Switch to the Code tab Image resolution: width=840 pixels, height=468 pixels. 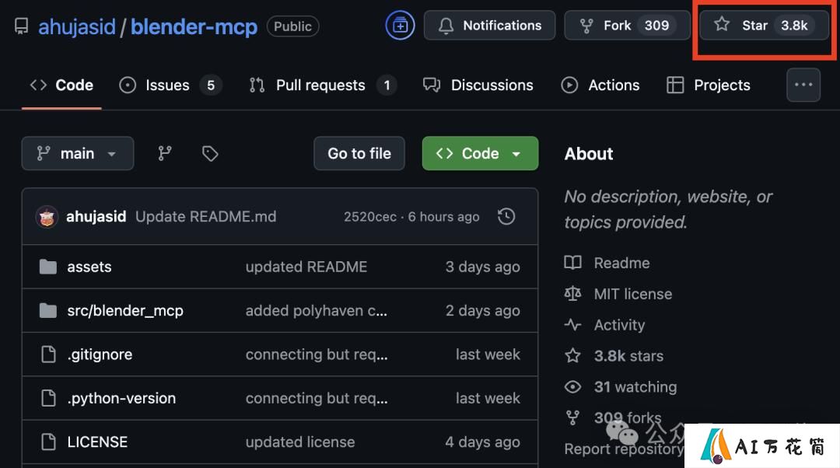(61, 86)
